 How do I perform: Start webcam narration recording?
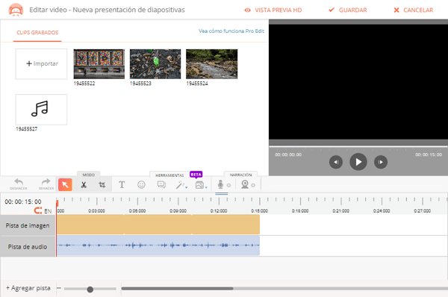click(x=245, y=185)
